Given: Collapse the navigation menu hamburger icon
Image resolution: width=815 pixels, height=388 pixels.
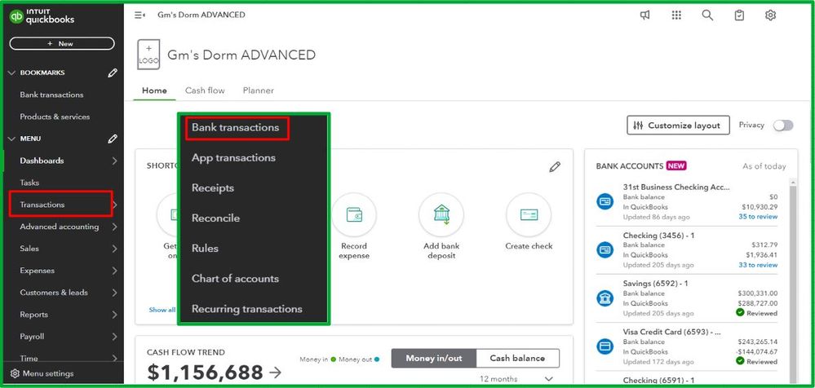Looking at the screenshot, I should click(140, 15).
